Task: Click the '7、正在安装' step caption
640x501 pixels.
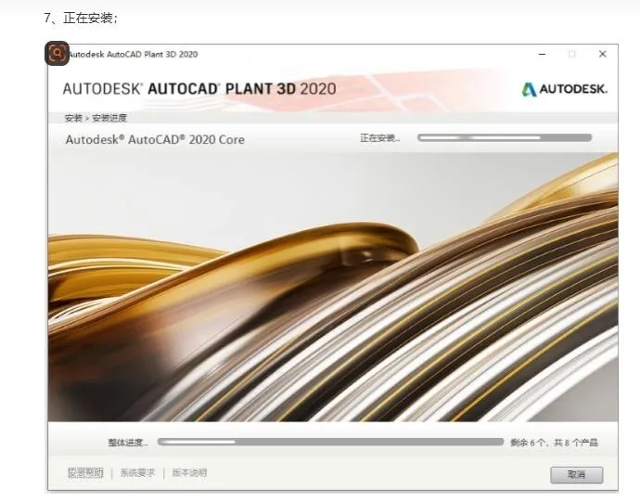Action: point(81,18)
